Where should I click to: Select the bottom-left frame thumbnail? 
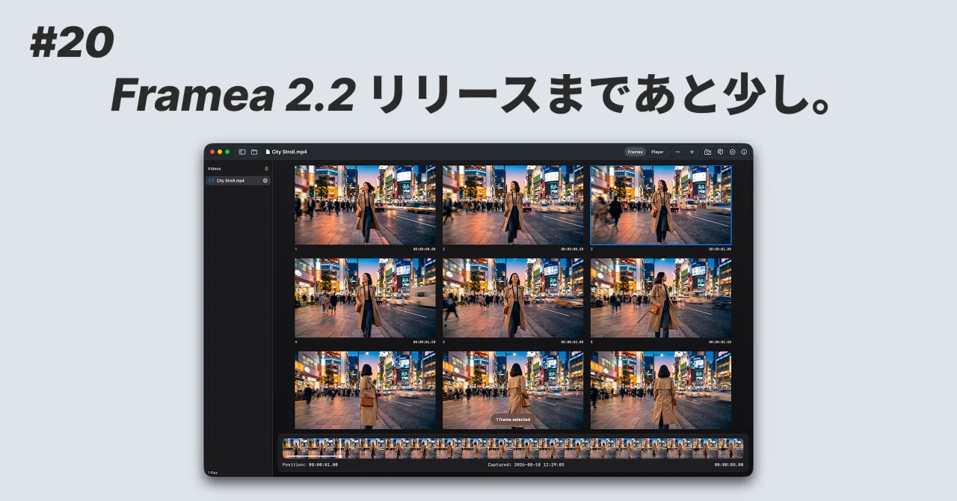click(365, 390)
